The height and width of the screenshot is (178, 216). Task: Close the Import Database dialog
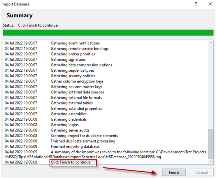tap(210, 4)
